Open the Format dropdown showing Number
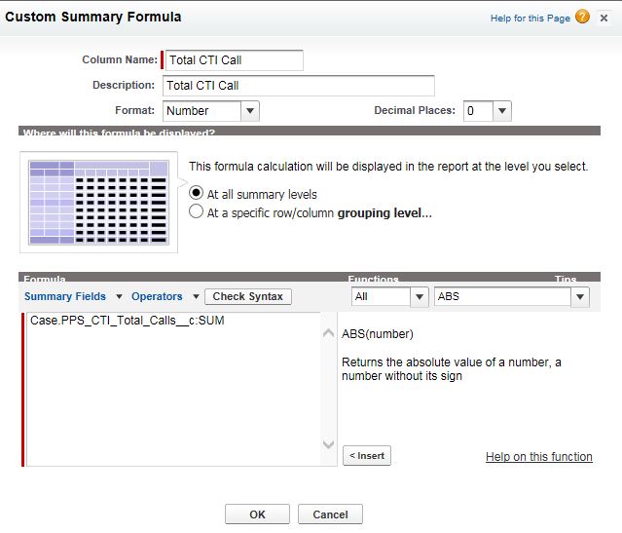Screen dimensions: 622x533 [210, 111]
